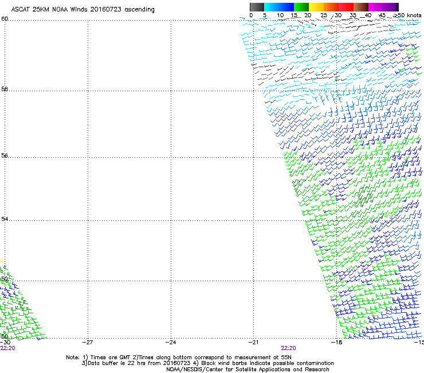The width and height of the screenshot is (424, 373).
Task: Click the plot title 'ASCAT 25KM NOAA Winds 20160723 ascending'
Action: 83,10
